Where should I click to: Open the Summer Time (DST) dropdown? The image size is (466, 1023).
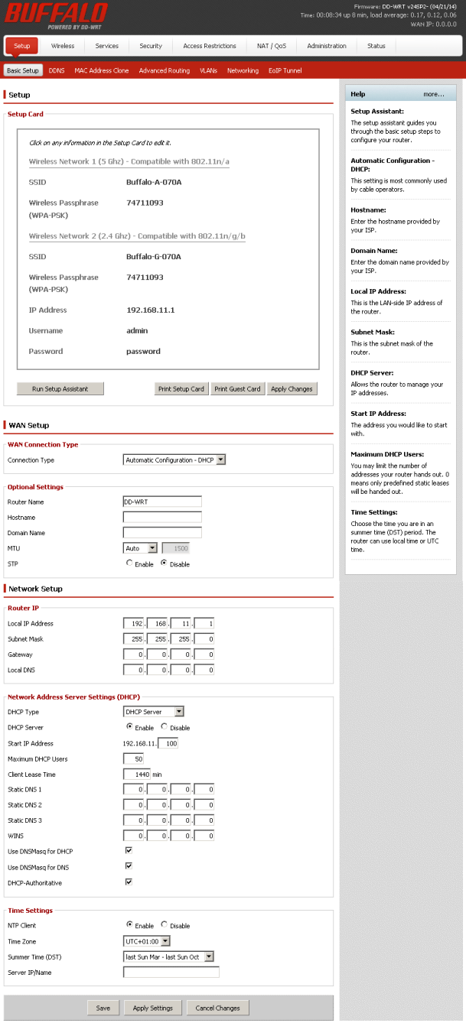(169, 956)
